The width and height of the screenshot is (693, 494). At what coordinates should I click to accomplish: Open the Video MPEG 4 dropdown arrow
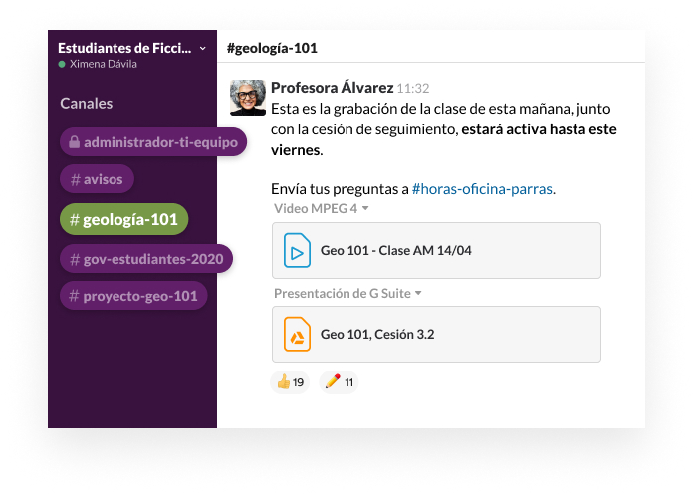coord(365,209)
